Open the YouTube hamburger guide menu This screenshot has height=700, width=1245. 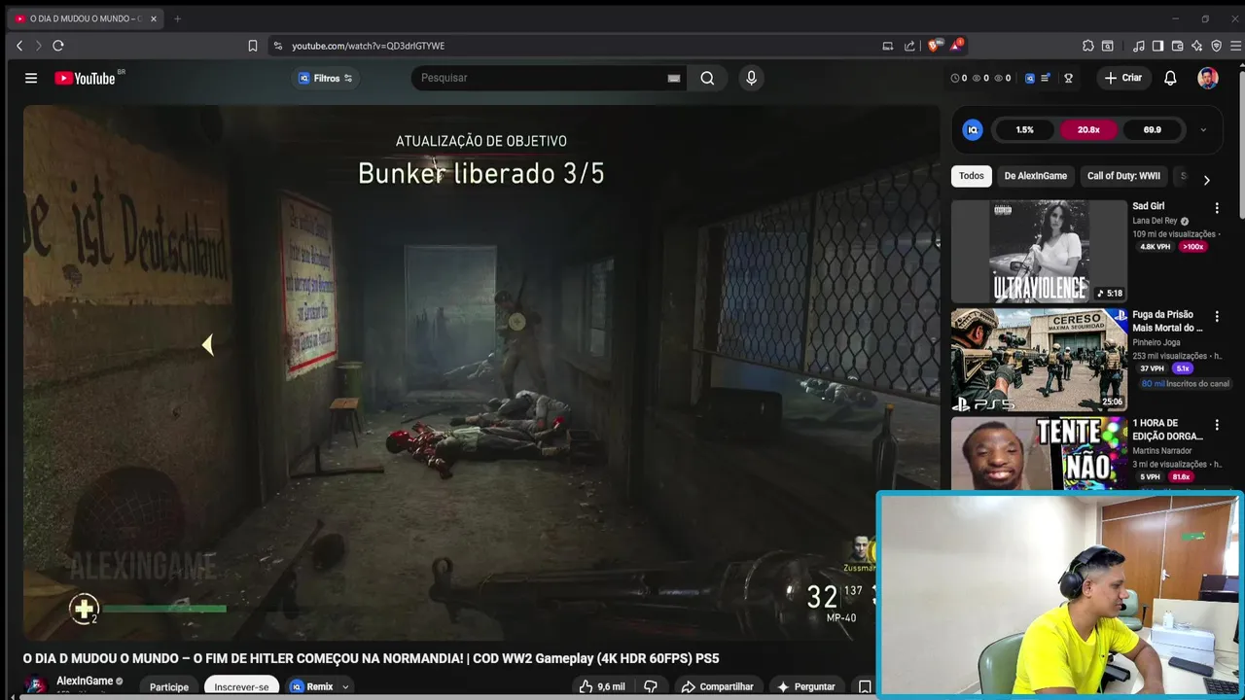tap(31, 78)
